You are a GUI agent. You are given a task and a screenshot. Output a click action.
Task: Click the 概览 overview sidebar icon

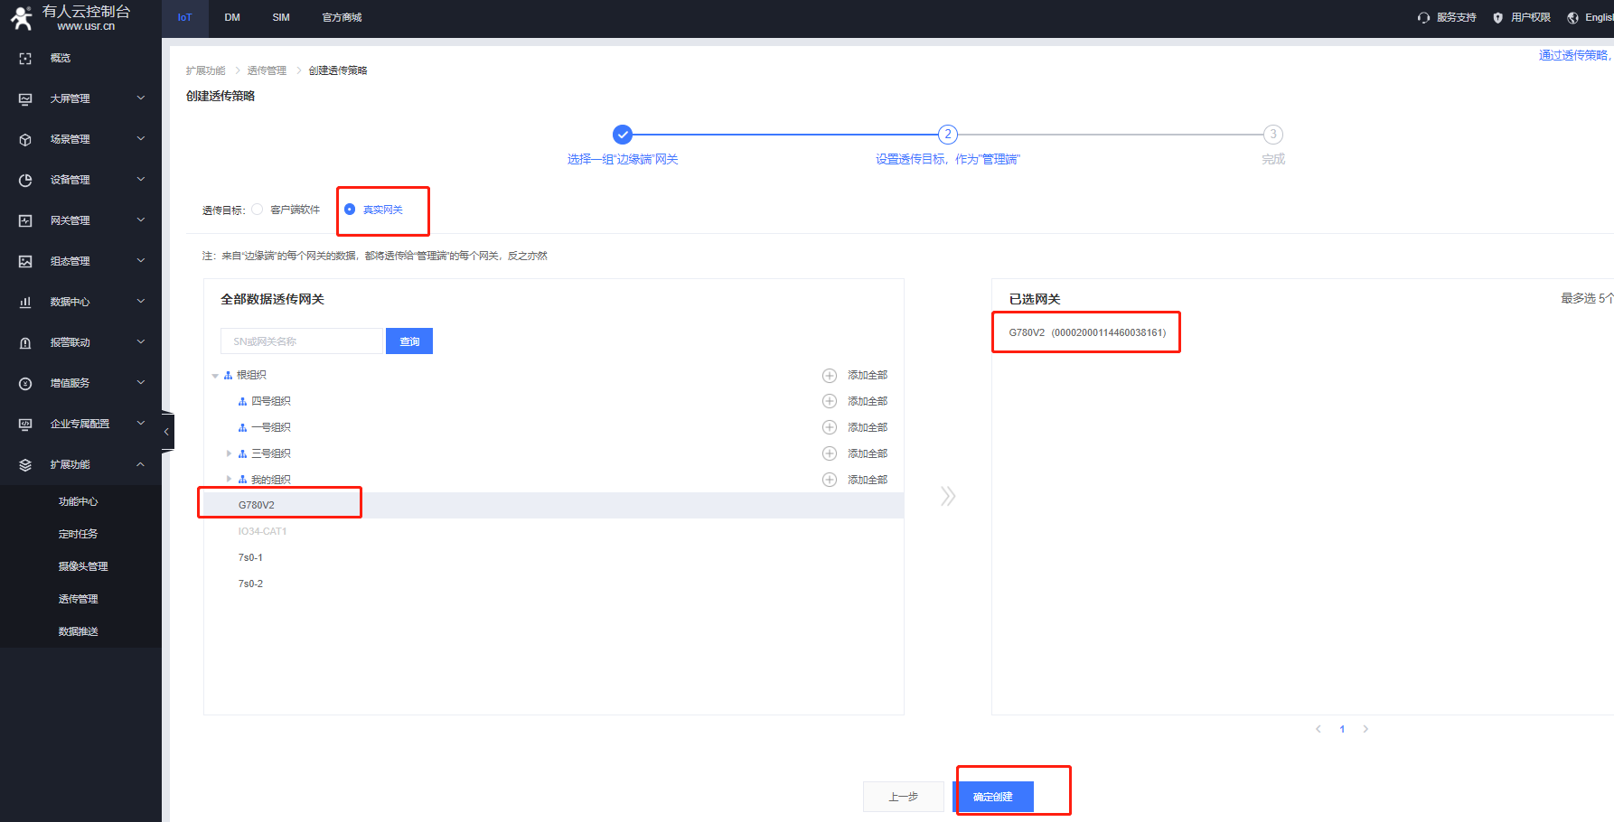[x=25, y=58]
